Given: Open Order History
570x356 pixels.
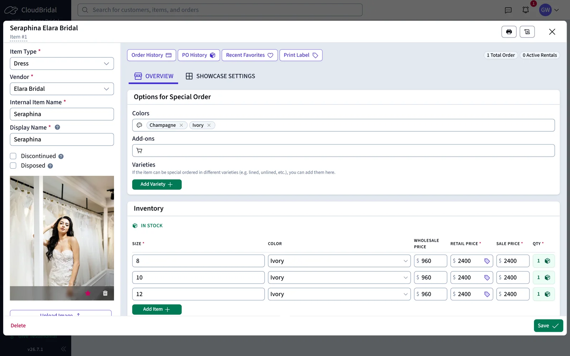Looking at the screenshot, I should click(x=151, y=55).
